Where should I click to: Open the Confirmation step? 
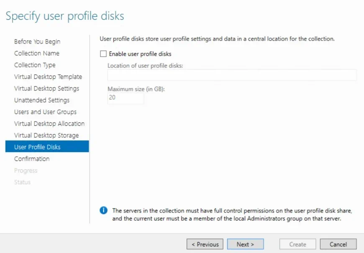32,159
